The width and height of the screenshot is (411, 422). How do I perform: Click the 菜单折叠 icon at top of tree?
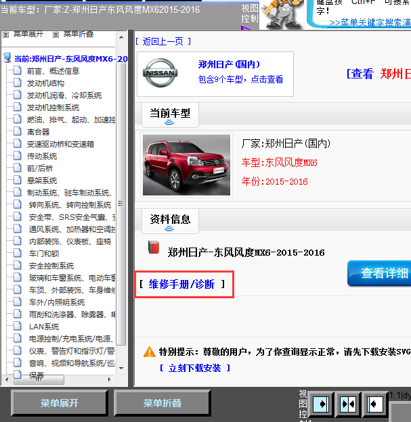(56, 34)
